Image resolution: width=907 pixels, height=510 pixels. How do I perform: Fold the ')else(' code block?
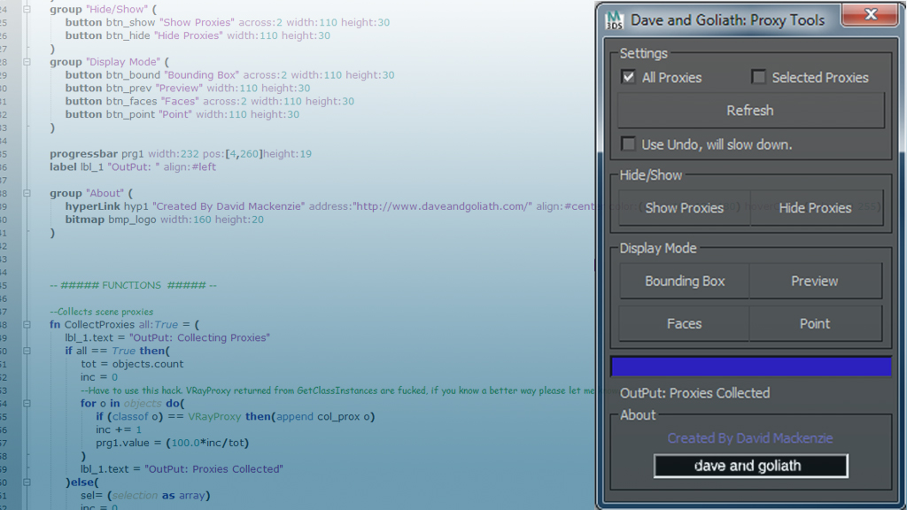point(27,483)
